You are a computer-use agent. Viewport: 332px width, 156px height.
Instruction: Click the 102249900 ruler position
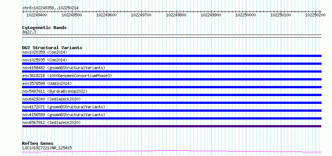click(x=211, y=15)
